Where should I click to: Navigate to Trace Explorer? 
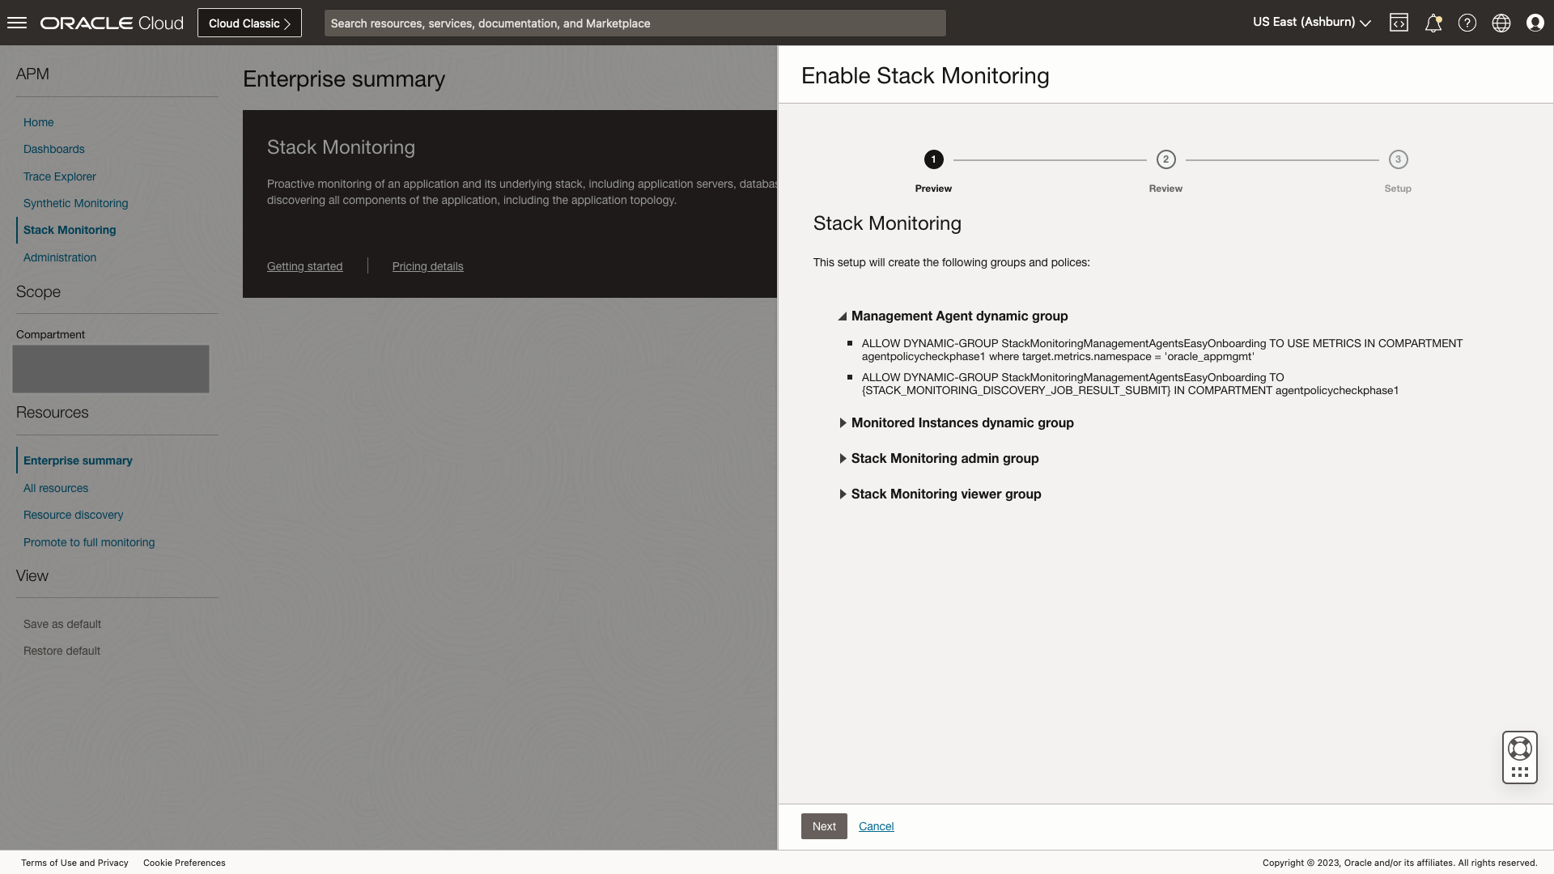[x=59, y=176]
